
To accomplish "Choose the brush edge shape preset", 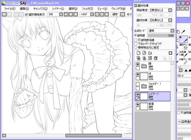I will point(186,70).
